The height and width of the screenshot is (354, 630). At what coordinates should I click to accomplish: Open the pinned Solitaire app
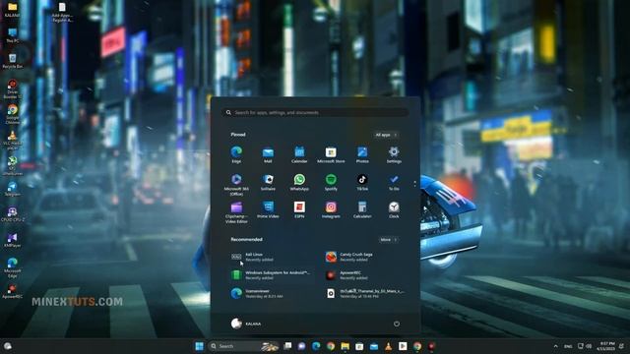point(268,182)
